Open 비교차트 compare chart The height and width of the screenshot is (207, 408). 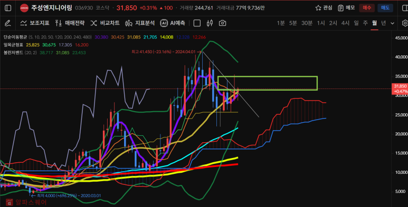pos(105,23)
